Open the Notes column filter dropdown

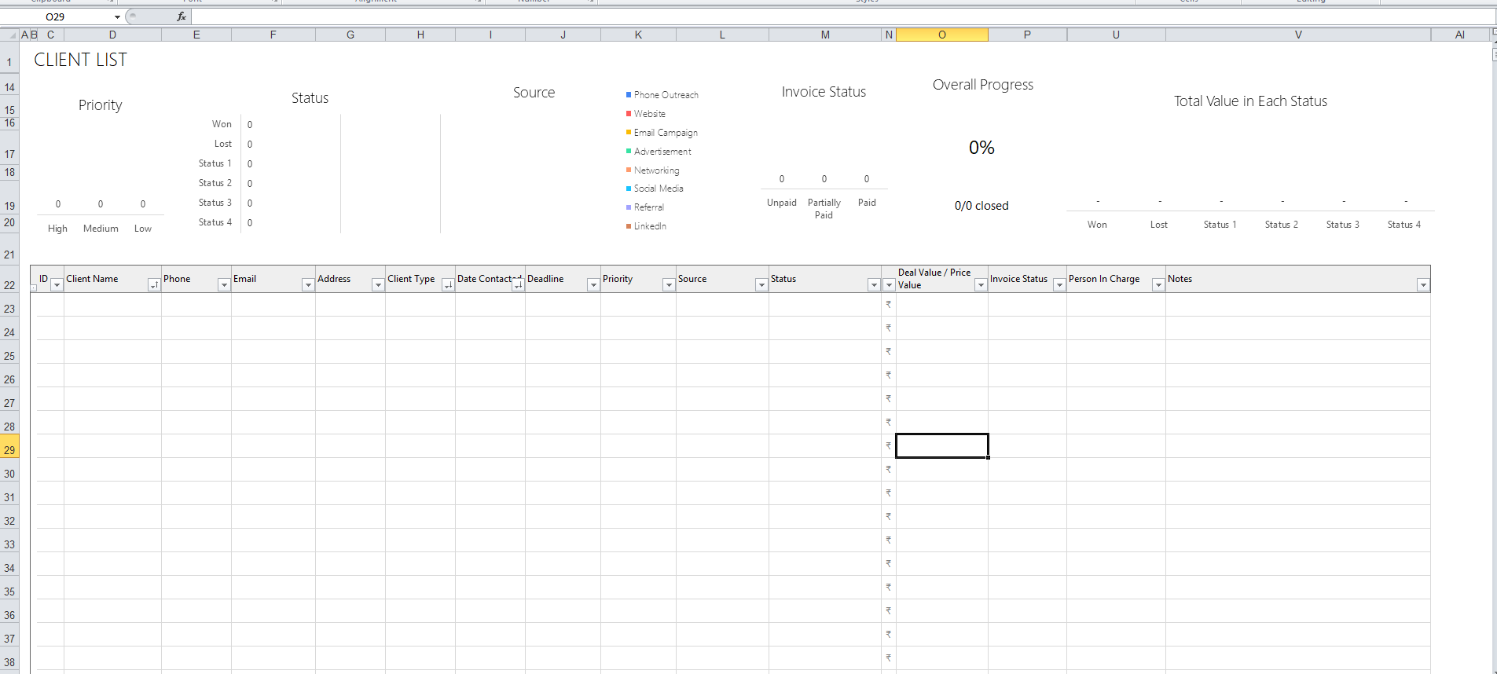pyautogui.click(x=1423, y=285)
